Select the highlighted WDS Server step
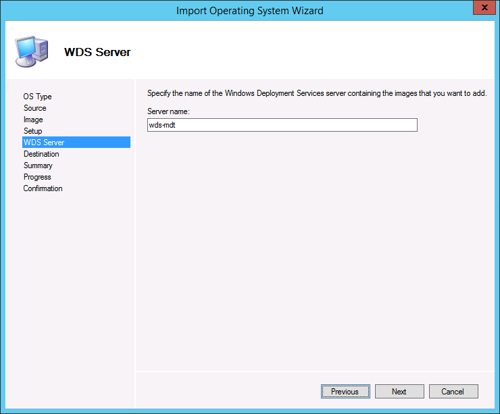This screenshot has width=500, height=414. pyautogui.click(x=44, y=143)
